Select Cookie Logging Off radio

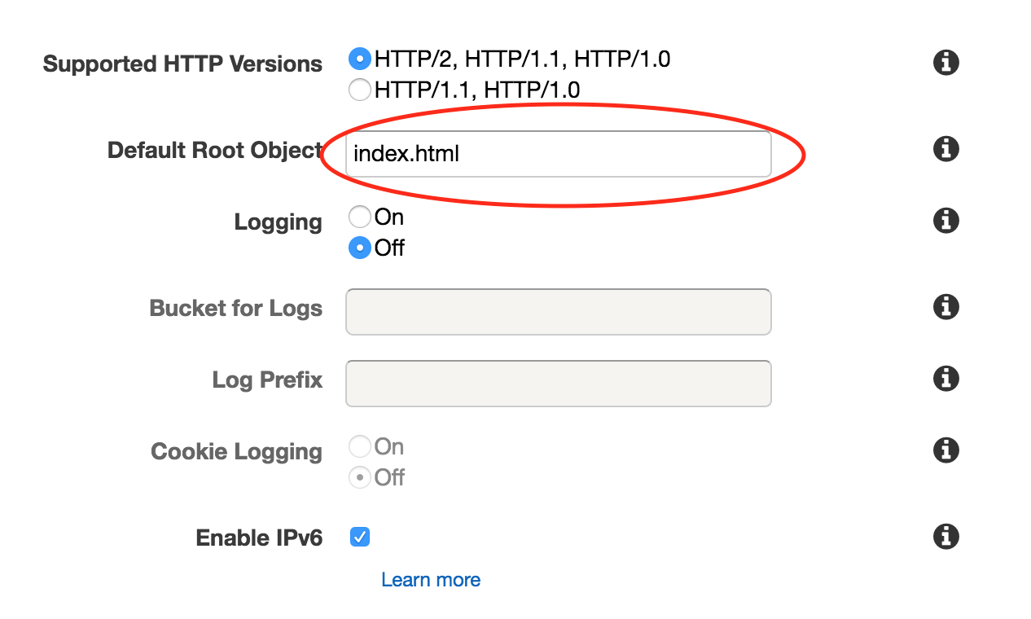pyautogui.click(x=359, y=477)
